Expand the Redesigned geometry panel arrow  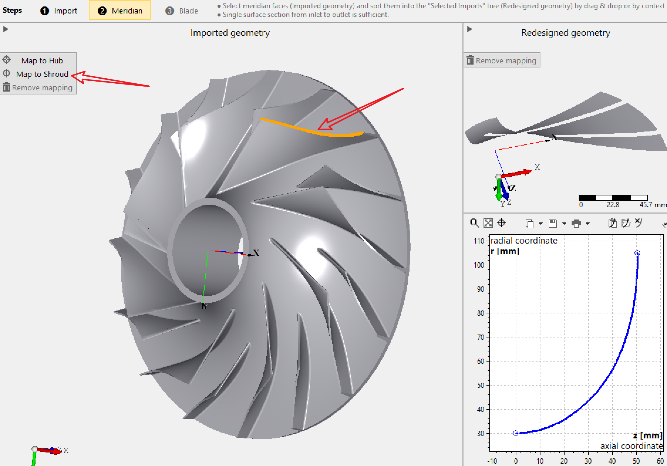[x=469, y=29]
